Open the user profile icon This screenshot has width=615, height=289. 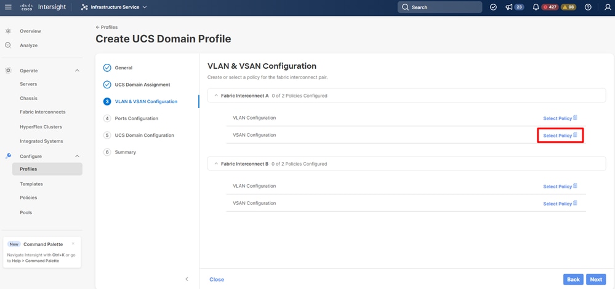tap(608, 7)
